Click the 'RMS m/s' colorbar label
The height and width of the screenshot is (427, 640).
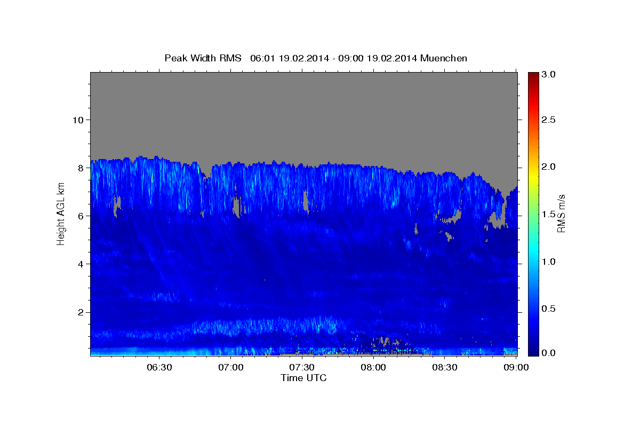click(x=561, y=214)
